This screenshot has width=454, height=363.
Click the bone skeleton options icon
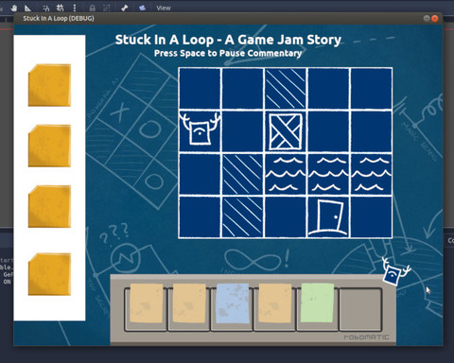(125, 8)
